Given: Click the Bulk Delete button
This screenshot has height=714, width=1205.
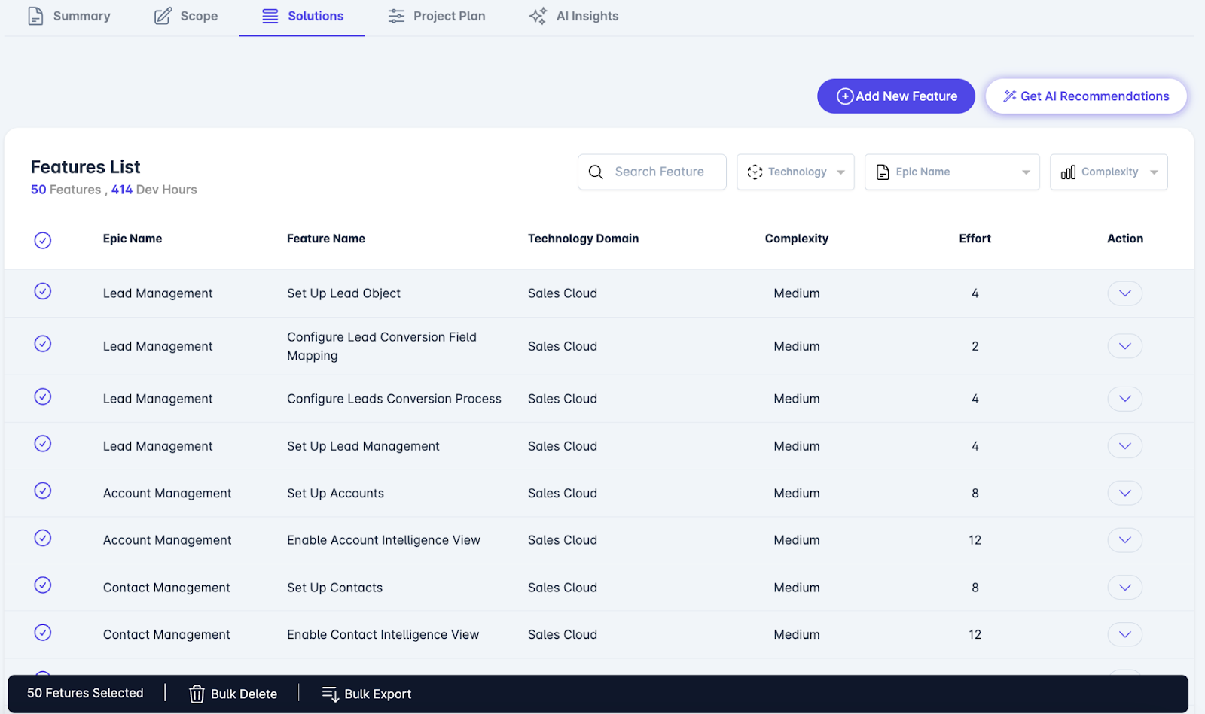Looking at the screenshot, I should pyautogui.click(x=233, y=694).
